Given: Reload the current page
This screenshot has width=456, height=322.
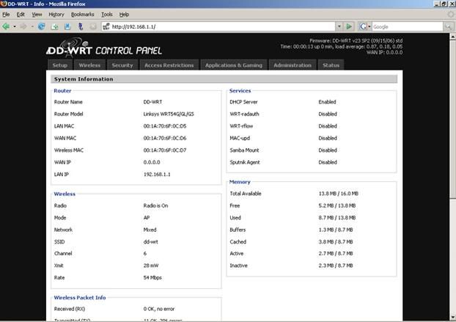Looking at the screenshot, I should click(x=42, y=26).
